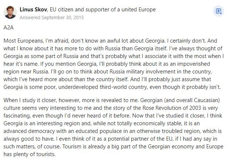Click the EU citizen credential text
231x166 pixels.
[x=103, y=10]
